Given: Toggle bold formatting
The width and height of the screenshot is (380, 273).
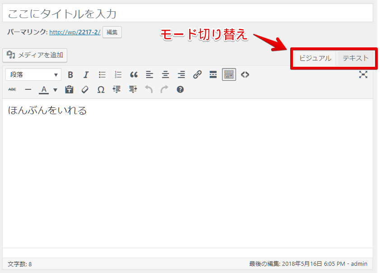Looking at the screenshot, I should (70, 75).
